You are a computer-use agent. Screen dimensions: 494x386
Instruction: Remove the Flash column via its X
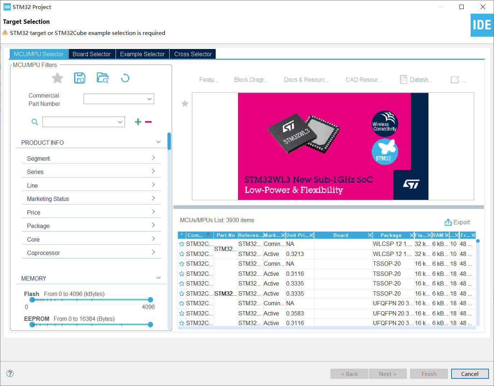[x=429, y=235]
